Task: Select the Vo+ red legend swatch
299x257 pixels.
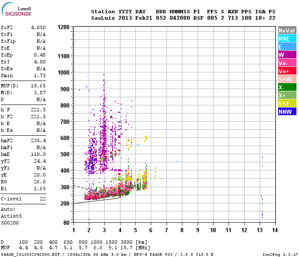Action: [287, 71]
